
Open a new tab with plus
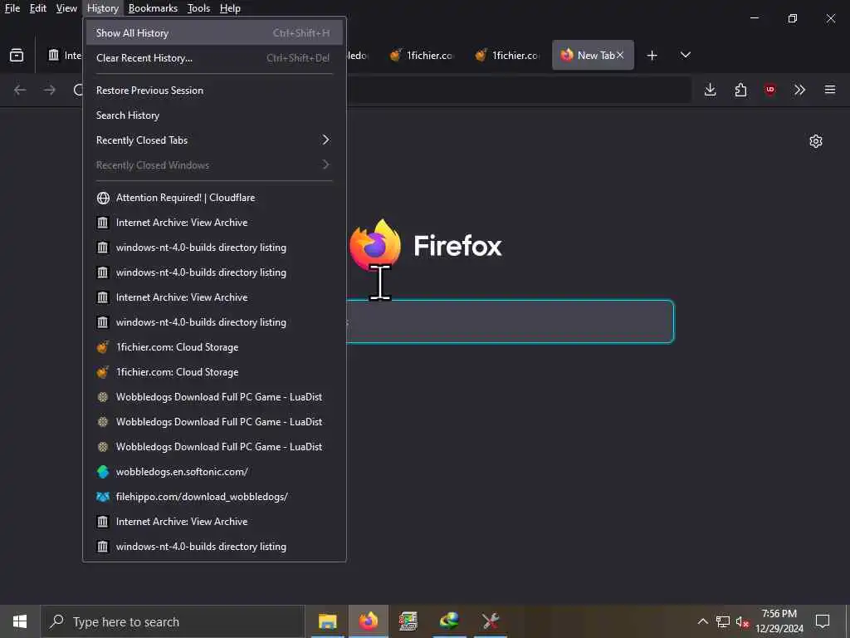pyautogui.click(x=652, y=56)
